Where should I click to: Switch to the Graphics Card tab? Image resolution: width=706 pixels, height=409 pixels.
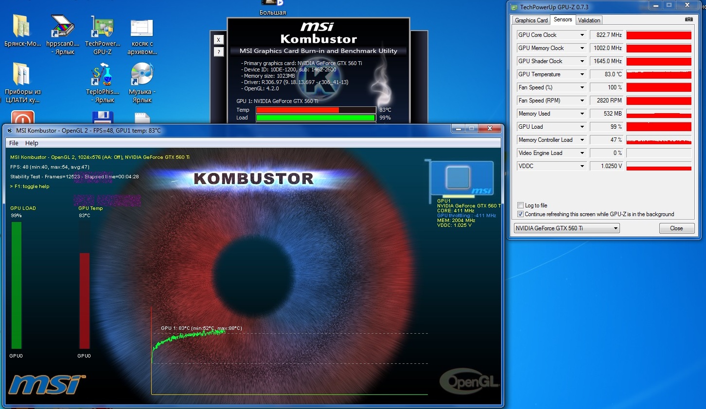click(531, 20)
